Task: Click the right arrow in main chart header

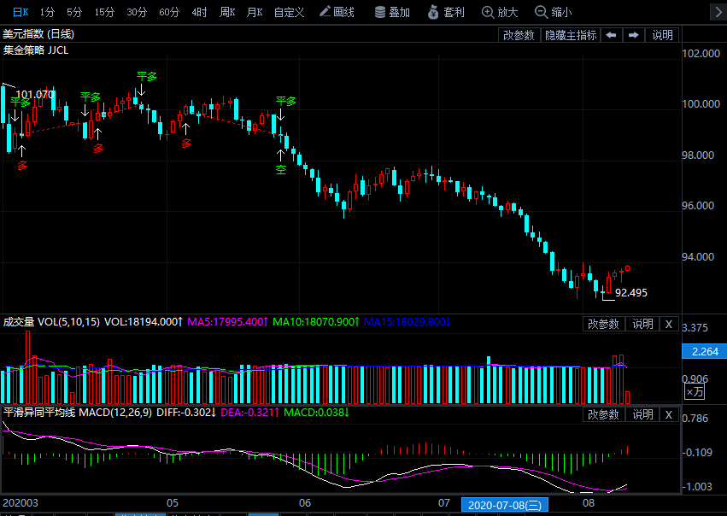Action: 633,35
